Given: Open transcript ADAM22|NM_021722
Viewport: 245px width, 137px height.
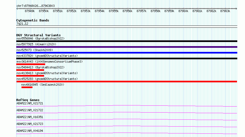Looking at the screenshot, I should (x=30, y=110).
